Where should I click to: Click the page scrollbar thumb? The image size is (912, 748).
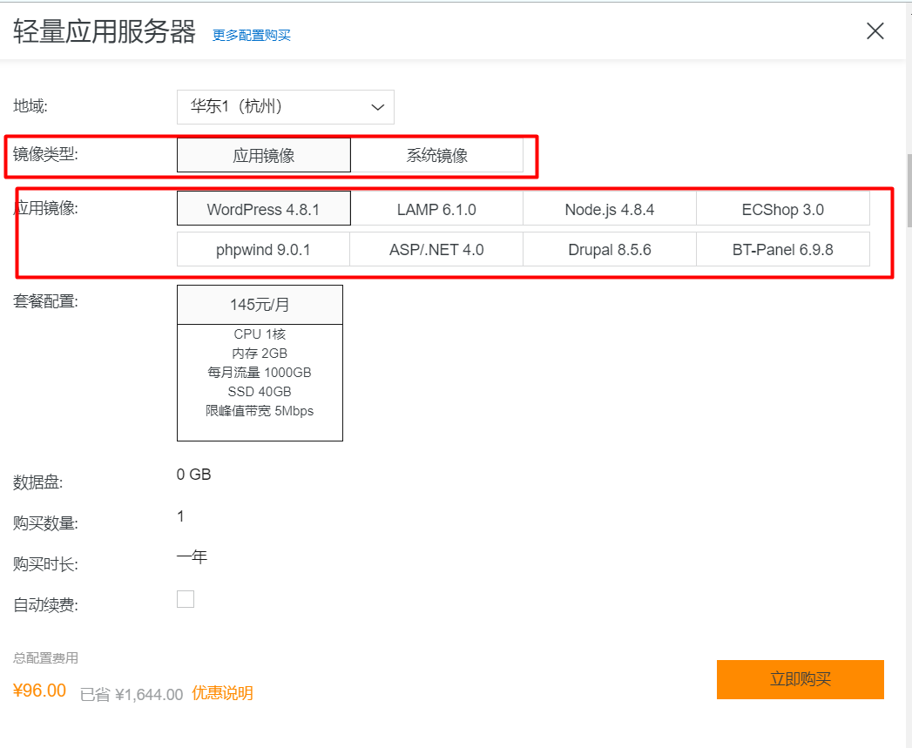pyautogui.click(x=909, y=191)
